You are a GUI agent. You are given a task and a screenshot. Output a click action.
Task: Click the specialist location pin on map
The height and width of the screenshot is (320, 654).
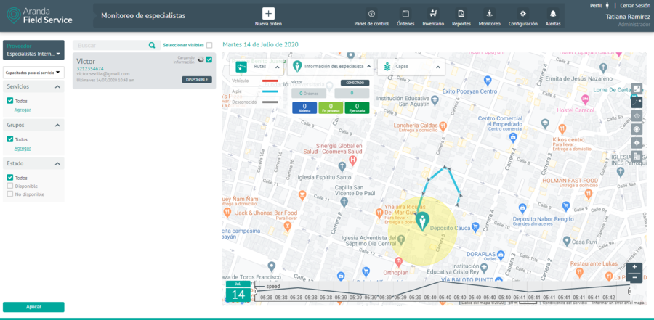tap(422, 221)
